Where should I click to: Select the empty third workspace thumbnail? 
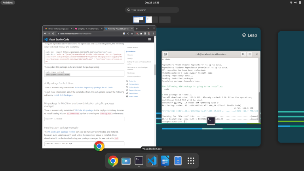click(165, 19)
